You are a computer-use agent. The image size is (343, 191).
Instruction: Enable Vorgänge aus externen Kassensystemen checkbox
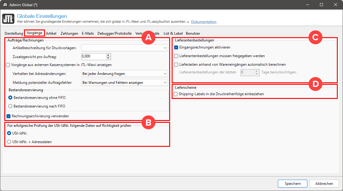pos(8,65)
